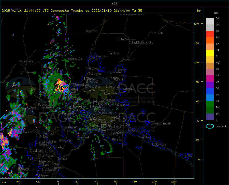229x185 pixels.
Task: Click the 'Tz 35' text in header
Action: coord(137,11)
